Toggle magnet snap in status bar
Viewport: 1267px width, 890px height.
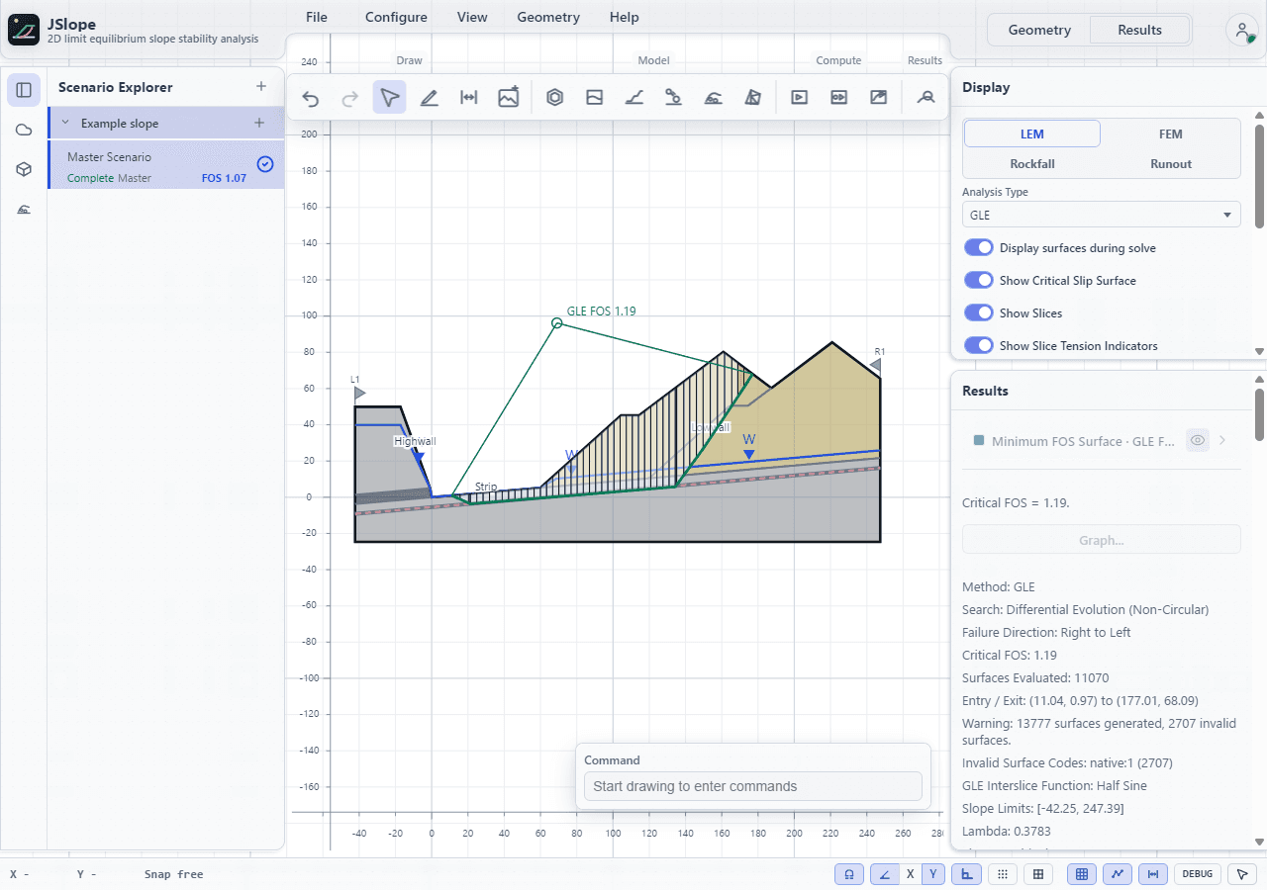pyautogui.click(x=849, y=874)
